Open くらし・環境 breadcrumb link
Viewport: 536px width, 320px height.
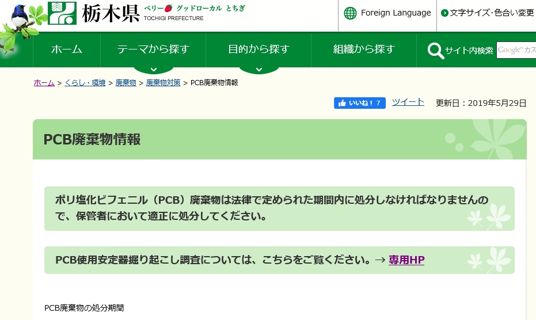(85, 83)
